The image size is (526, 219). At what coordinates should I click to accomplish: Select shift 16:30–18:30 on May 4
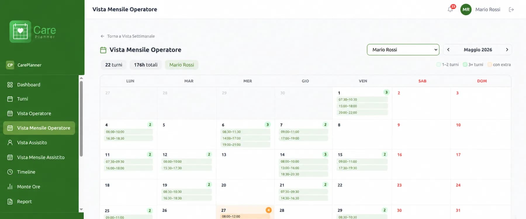pos(128,138)
